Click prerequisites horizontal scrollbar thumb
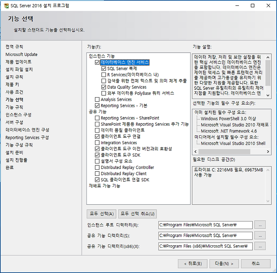This screenshot has height=273, width=277. (224, 152)
